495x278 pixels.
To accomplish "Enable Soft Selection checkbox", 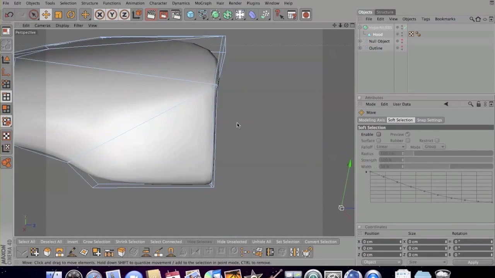I will 379,134.
